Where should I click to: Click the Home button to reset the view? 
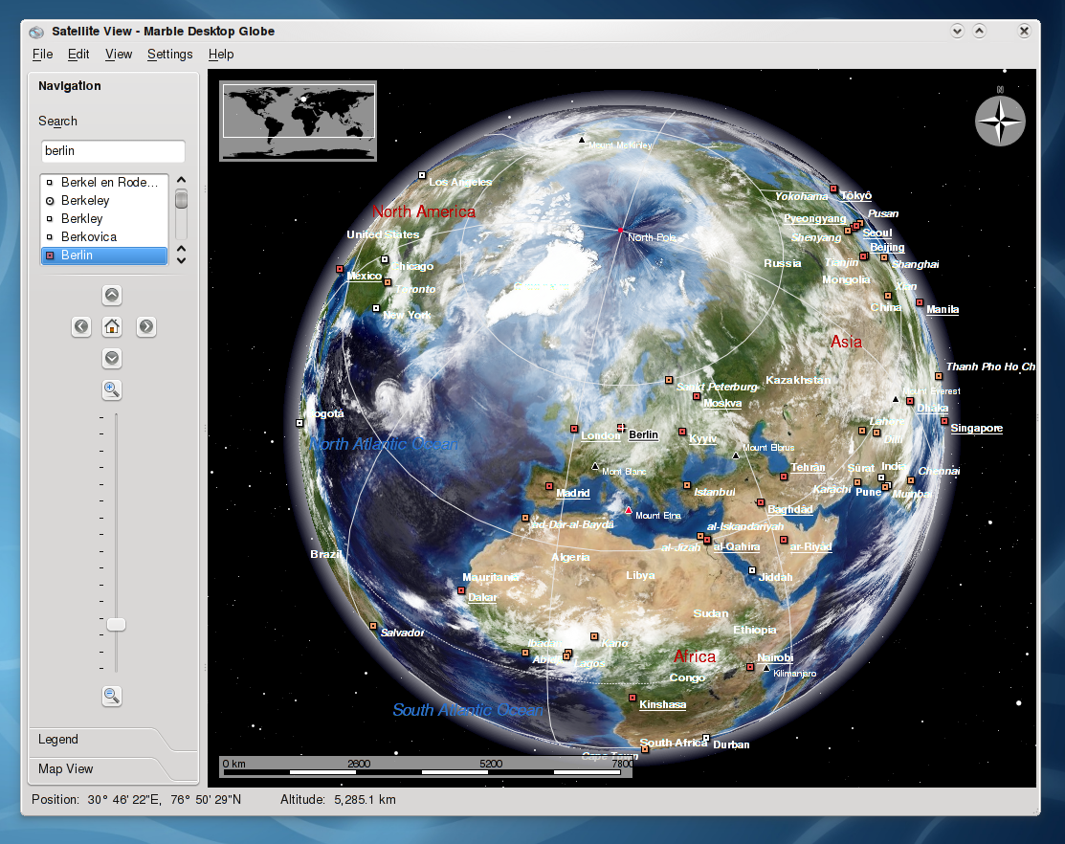[112, 326]
